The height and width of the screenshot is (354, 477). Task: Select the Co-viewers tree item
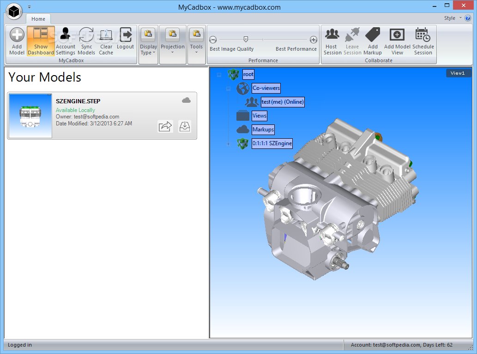tap(266, 88)
